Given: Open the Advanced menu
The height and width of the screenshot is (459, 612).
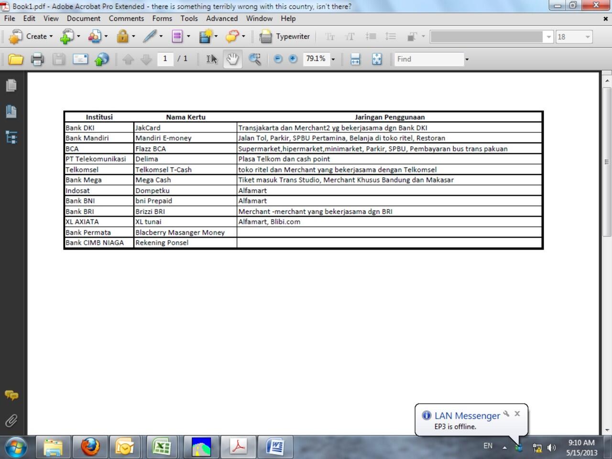Looking at the screenshot, I should pos(222,18).
